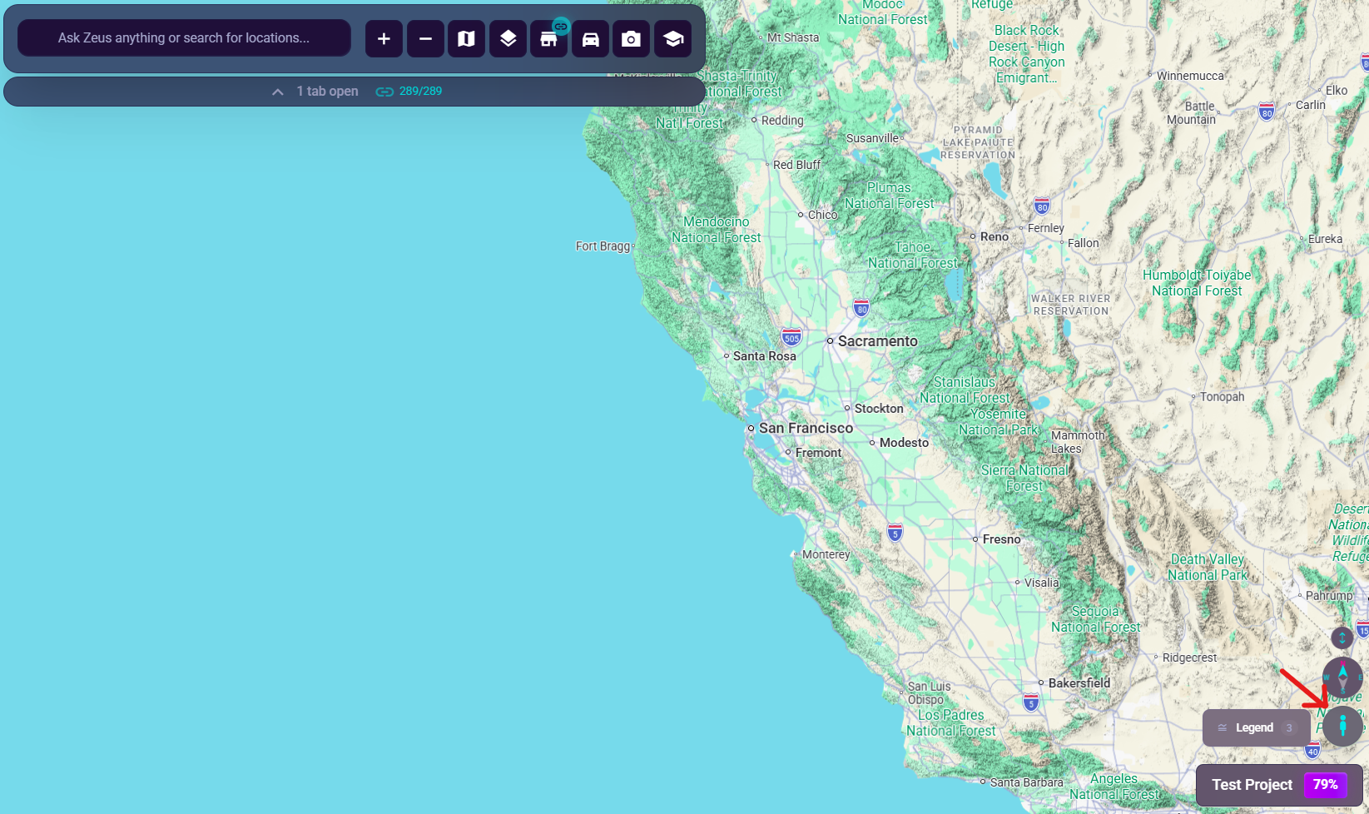Click the Santa Barbara label

(1026, 782)
